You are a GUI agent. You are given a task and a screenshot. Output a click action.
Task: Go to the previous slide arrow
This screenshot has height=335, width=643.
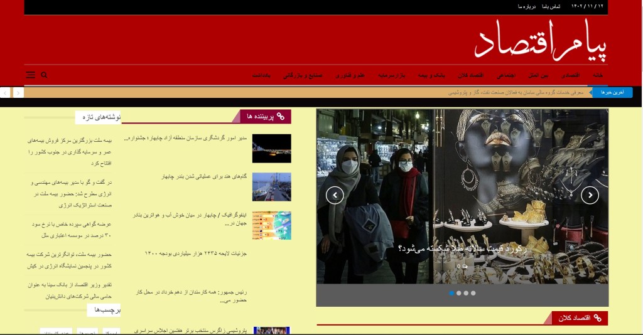[x=335, y=195]
